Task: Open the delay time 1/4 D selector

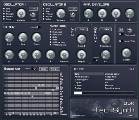Action: [x=106, y=29]
